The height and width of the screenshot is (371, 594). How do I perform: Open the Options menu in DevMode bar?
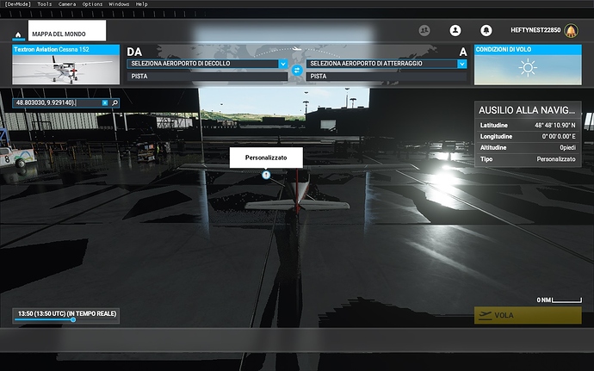(x=92, y=4)
